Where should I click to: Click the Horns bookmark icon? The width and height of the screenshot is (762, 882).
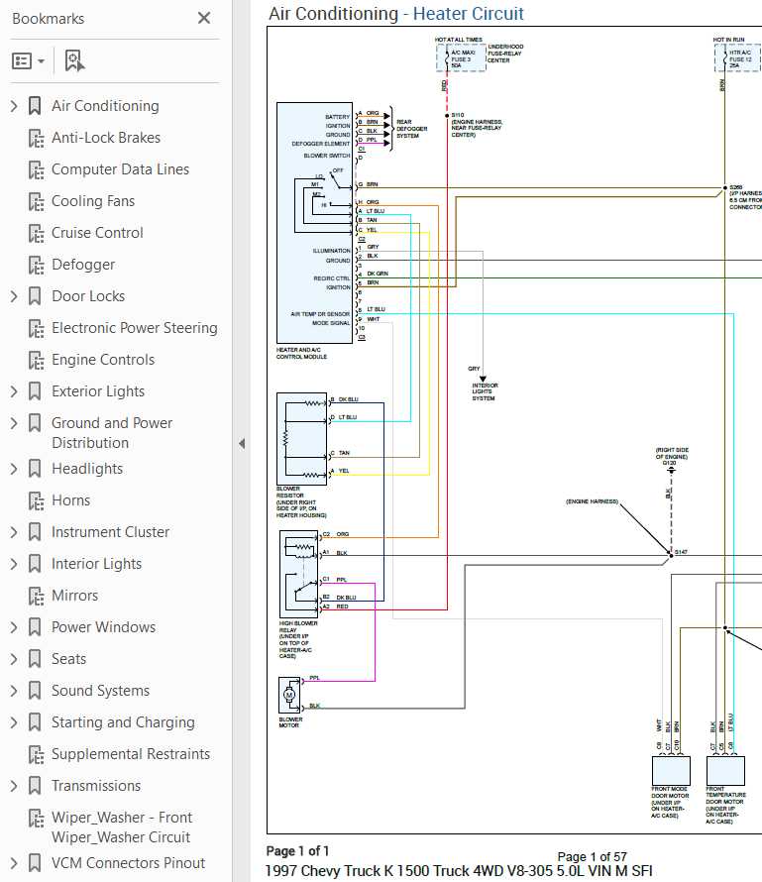click(36, 500)
